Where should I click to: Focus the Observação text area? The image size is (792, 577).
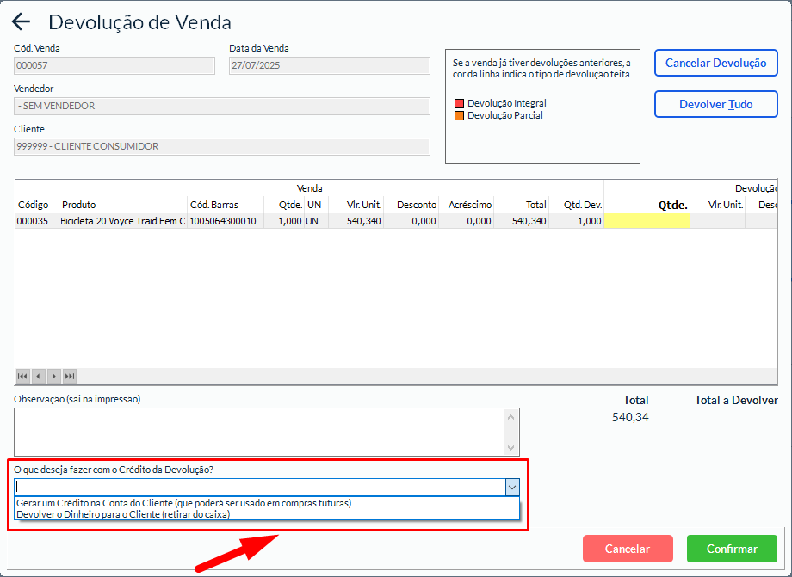point(260,432)
